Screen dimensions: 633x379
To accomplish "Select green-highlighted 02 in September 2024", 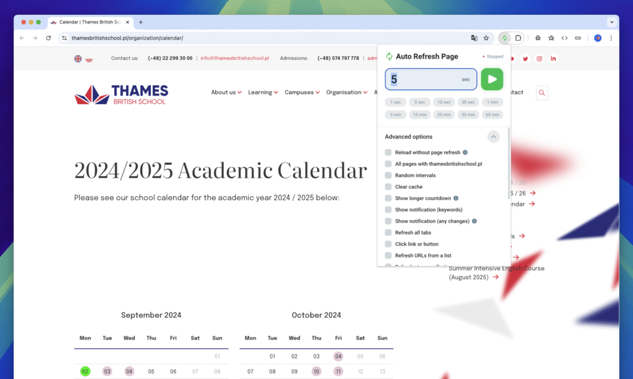I will click(85, 372).
